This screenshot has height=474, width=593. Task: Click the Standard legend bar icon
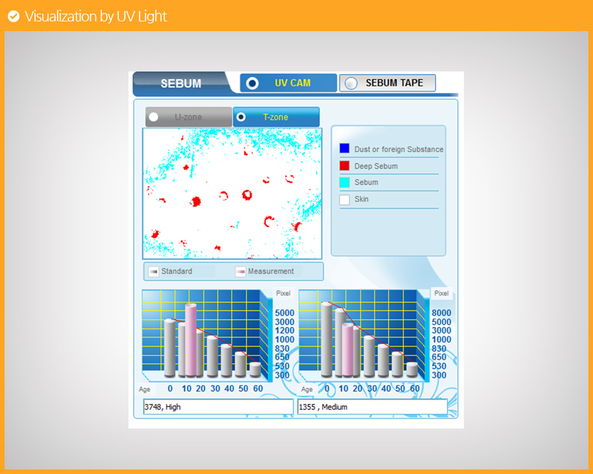click(154, 271)
